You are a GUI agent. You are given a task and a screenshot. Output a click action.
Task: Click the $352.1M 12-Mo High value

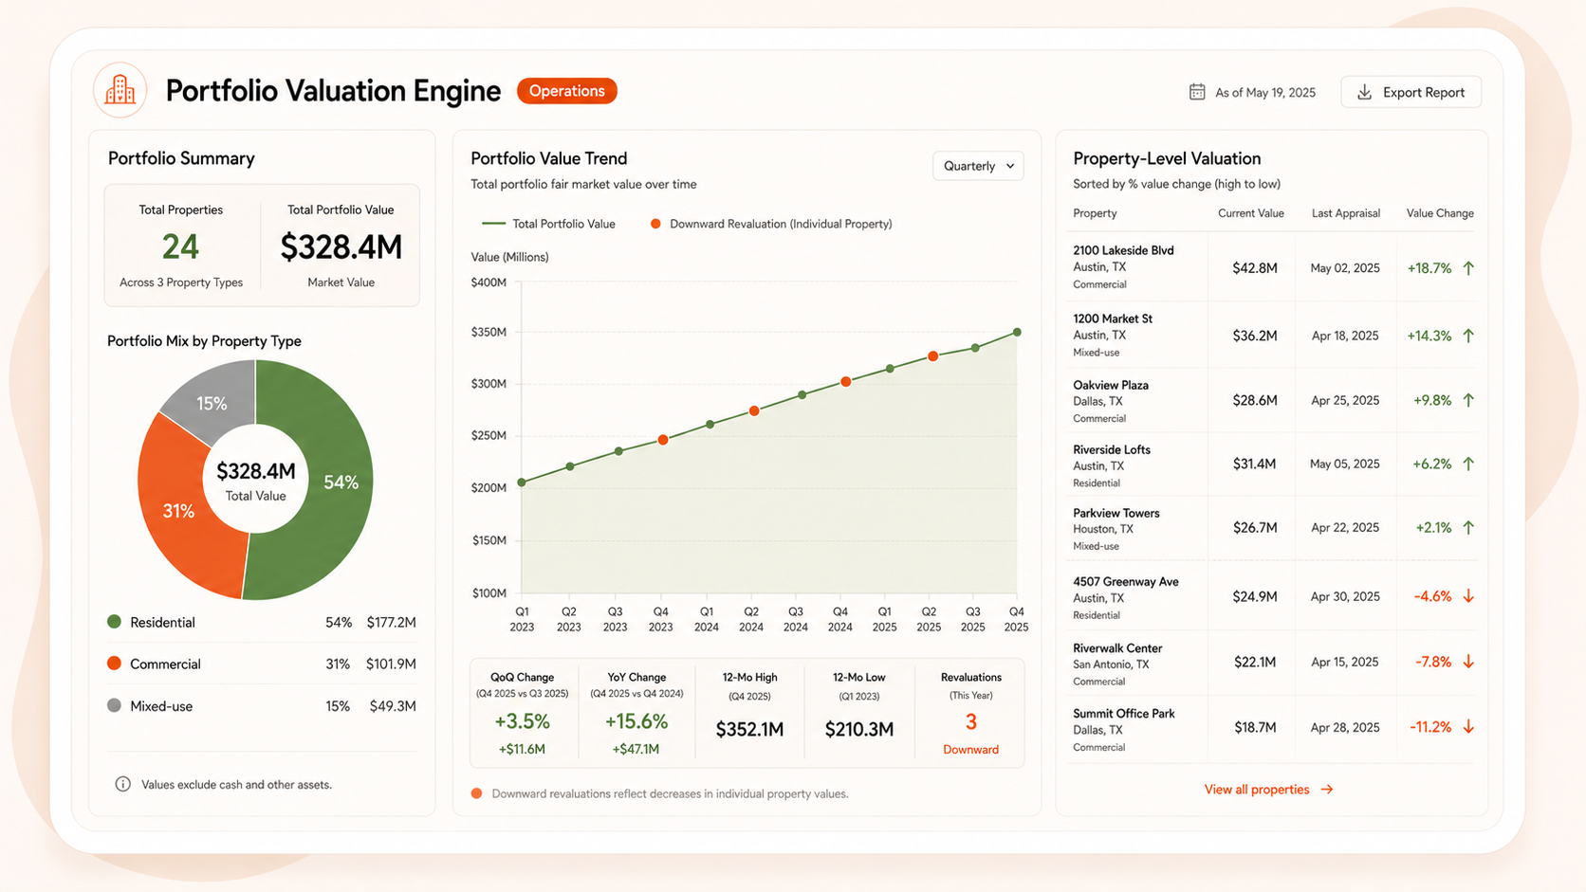click(x=749, y=729)
